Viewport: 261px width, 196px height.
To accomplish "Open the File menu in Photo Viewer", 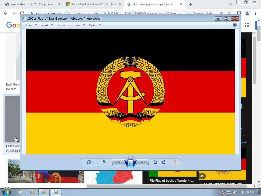I will pos(29,25).
